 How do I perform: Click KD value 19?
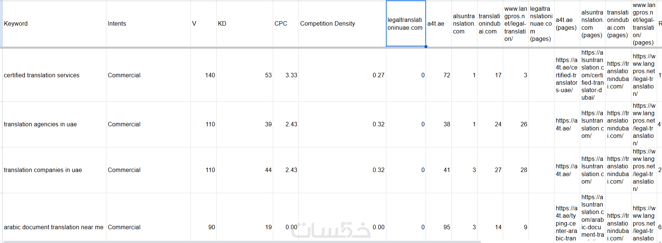point(244,218)
